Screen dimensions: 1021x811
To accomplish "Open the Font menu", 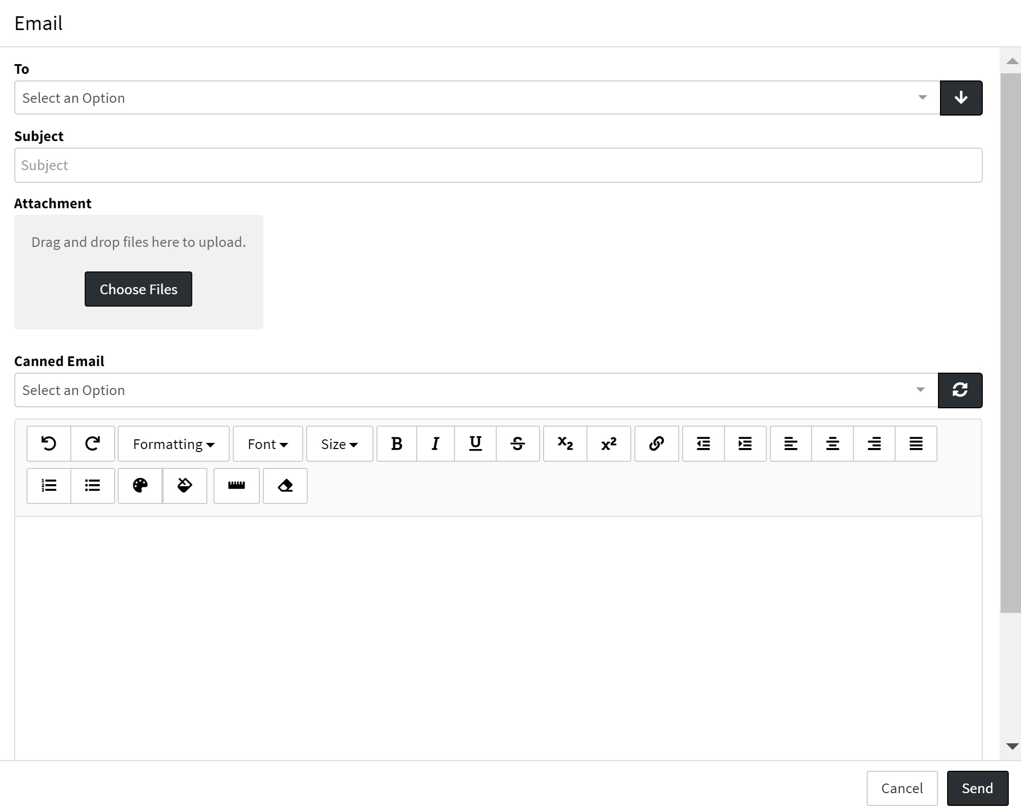I will coord(268,444).
